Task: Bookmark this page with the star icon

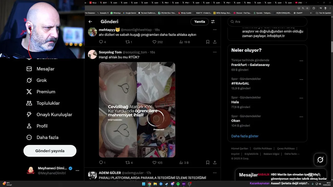Action: [307, 8]
